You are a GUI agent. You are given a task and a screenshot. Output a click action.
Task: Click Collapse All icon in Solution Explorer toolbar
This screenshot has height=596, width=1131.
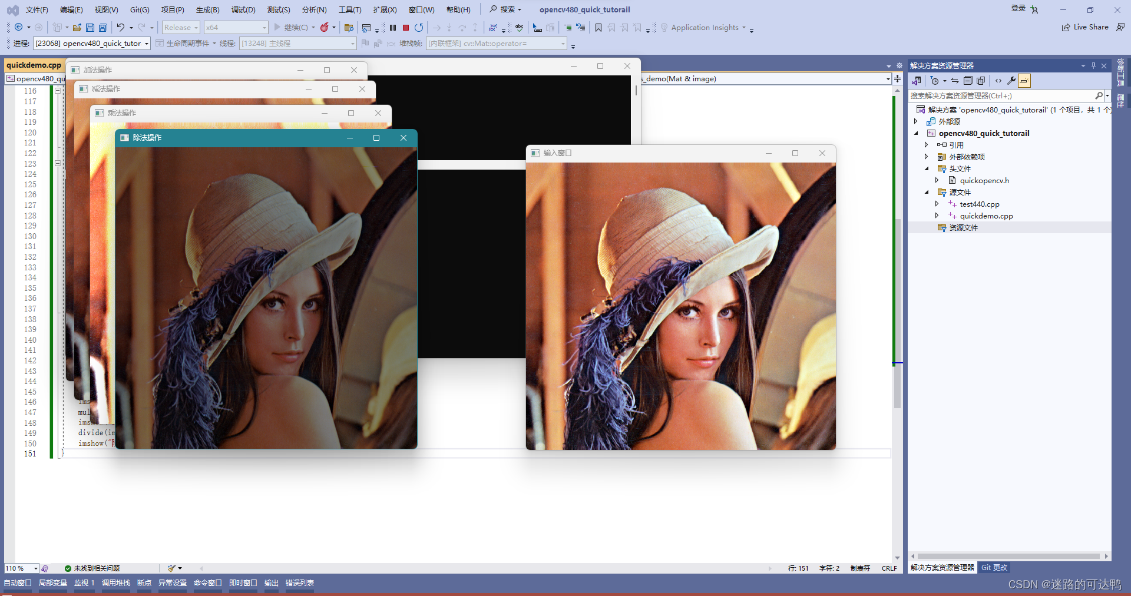[x=968, y=81]
